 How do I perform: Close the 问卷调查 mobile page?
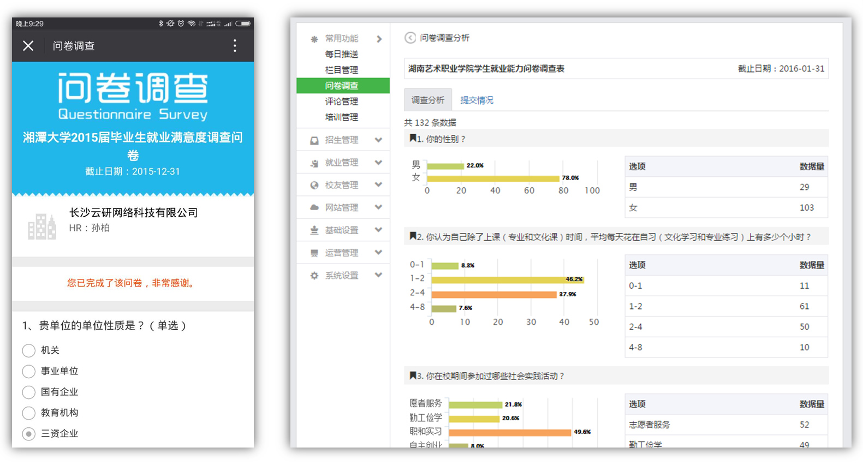point(28,46)
